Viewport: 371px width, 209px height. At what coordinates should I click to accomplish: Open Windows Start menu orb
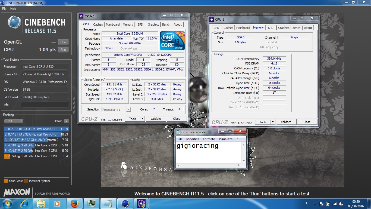click(7, 203)
